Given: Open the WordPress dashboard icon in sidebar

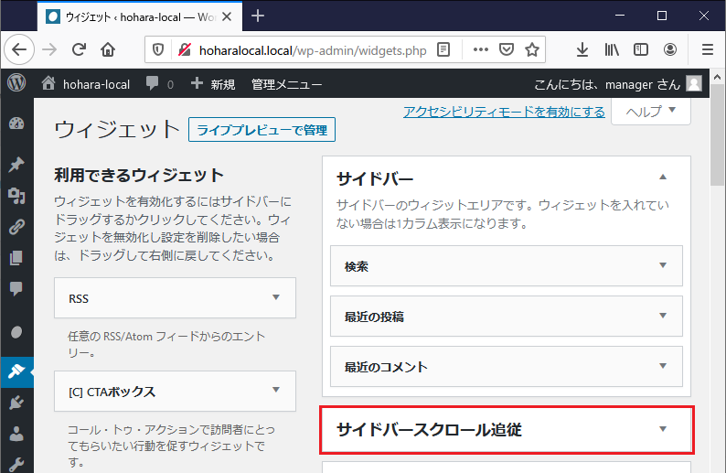Looking at the screenshot, I should coord(16,124).
